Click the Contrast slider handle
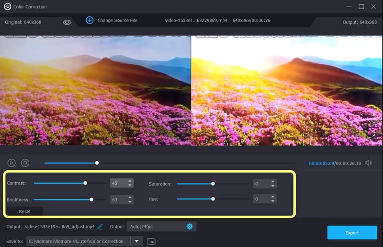This screenshot has height=247, width=383. [85, 183]
